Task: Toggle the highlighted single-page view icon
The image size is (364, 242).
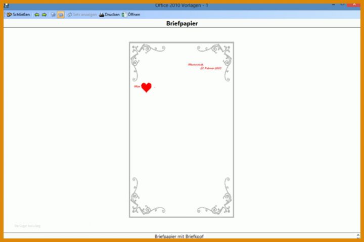Action: click(61, 15)
